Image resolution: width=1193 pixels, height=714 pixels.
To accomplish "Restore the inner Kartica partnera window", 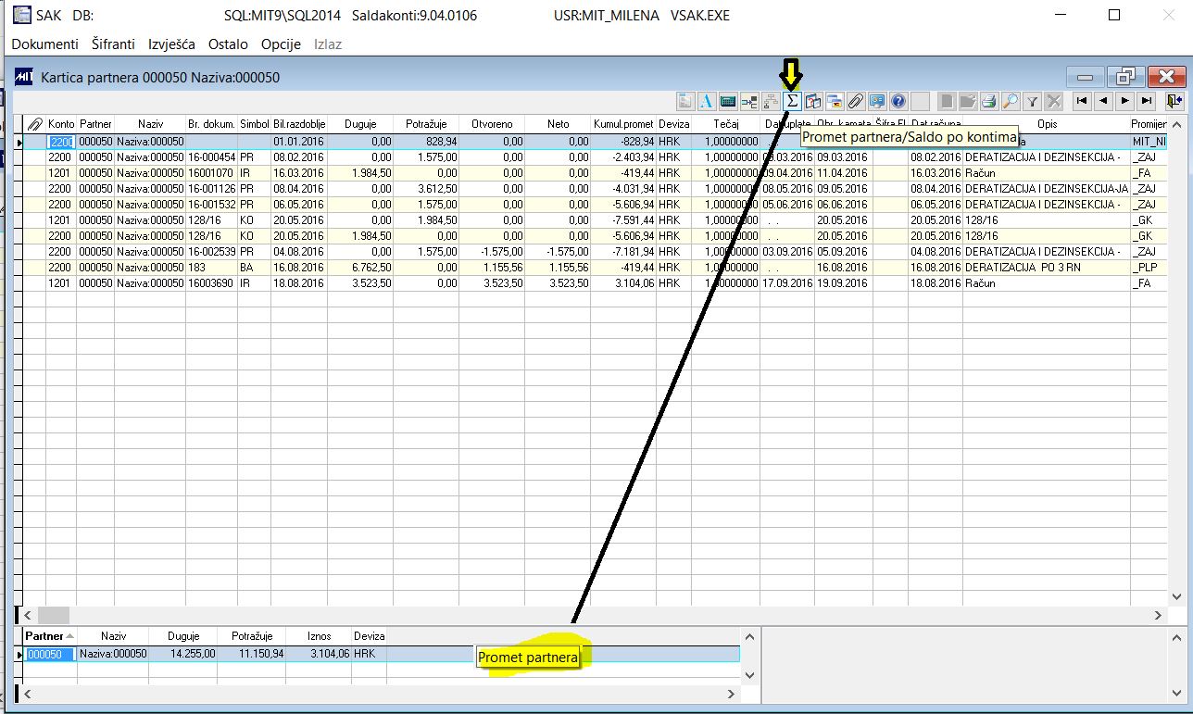I will tap(1125, 77).
